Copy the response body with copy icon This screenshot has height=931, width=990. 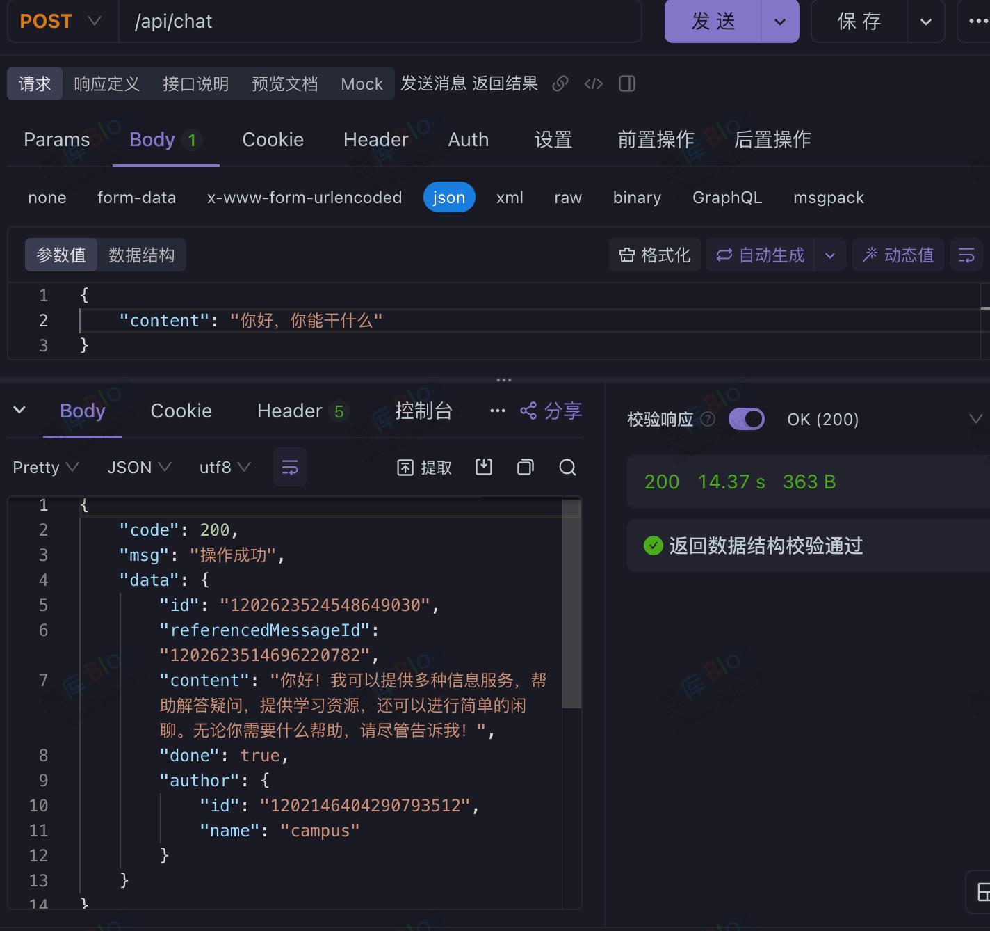tap(525, 467)
